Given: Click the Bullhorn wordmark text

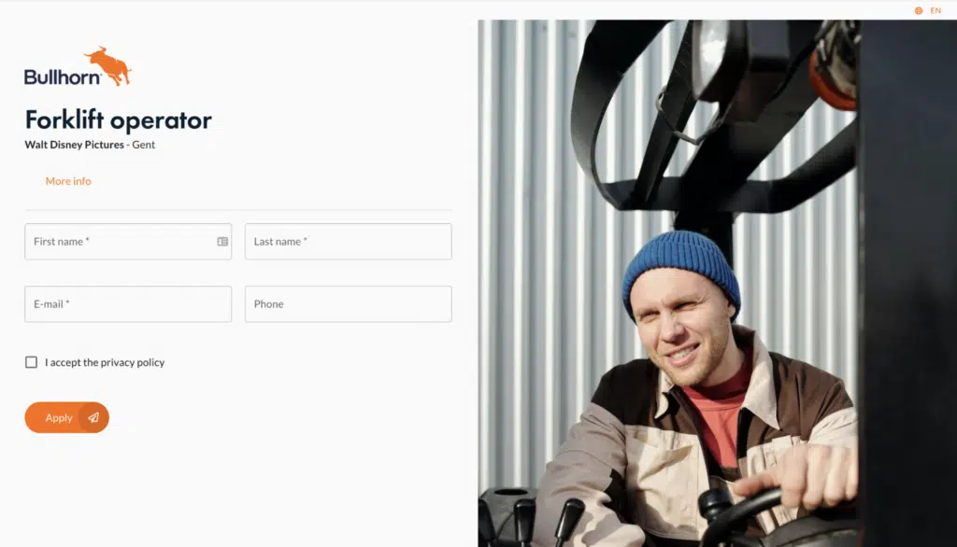Looking at the screenshot, I should [x=63, y=77].
